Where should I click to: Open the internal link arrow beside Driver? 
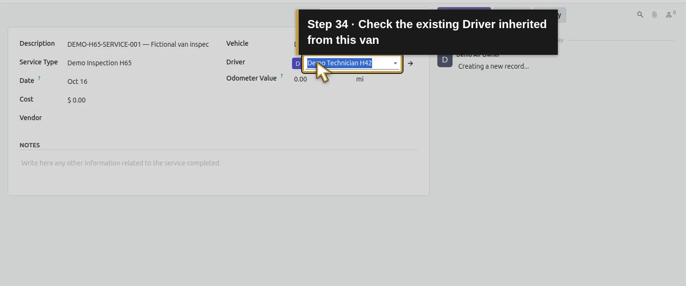[x=410, y=63]
